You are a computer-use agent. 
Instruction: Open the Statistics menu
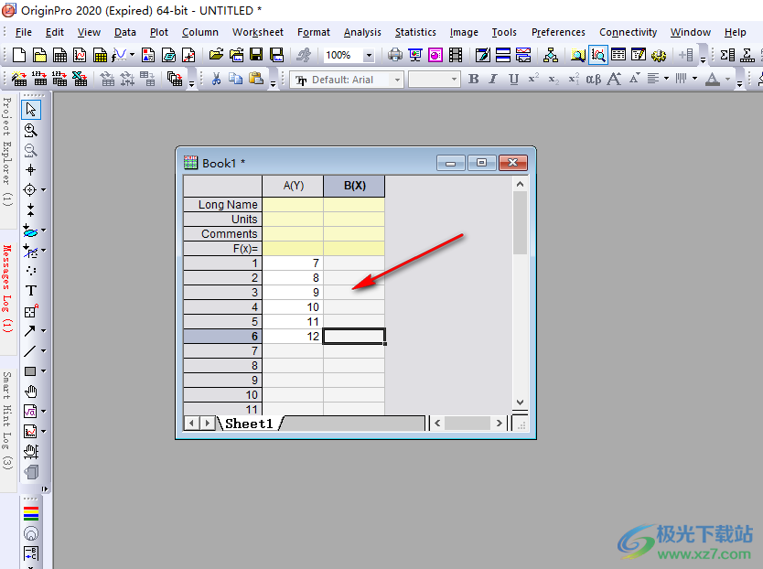415,32
